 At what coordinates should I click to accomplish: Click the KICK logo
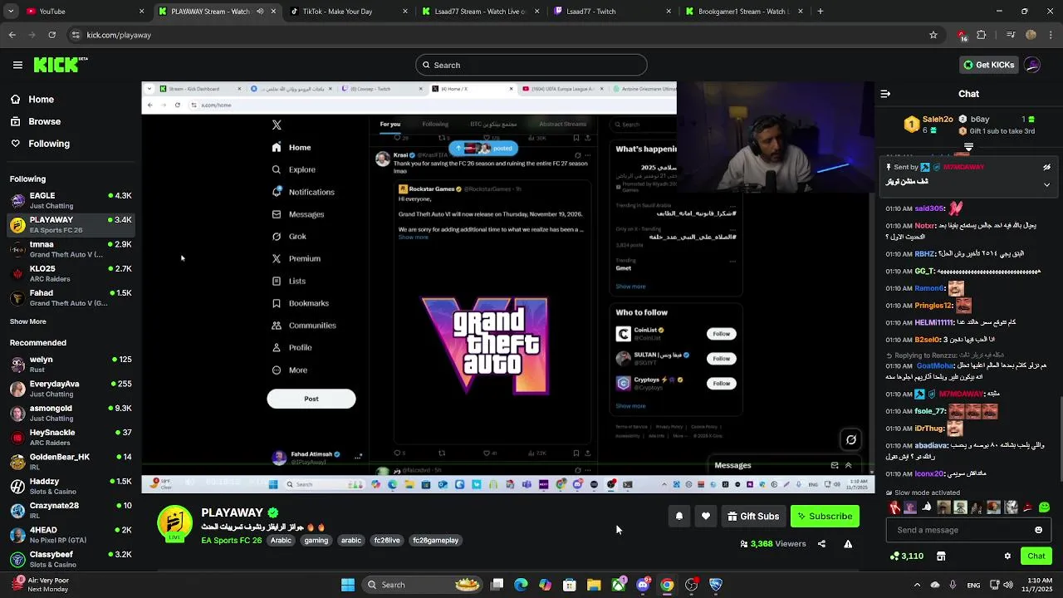tap(61, 65)
